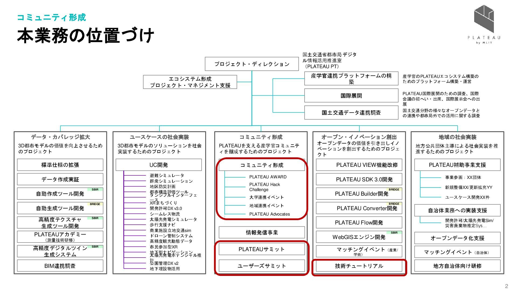Image resolution: width=517 pixels, height=291 pixels.
Task: Select the プロジェクト・ディレクション box
Action: (252, 64)
